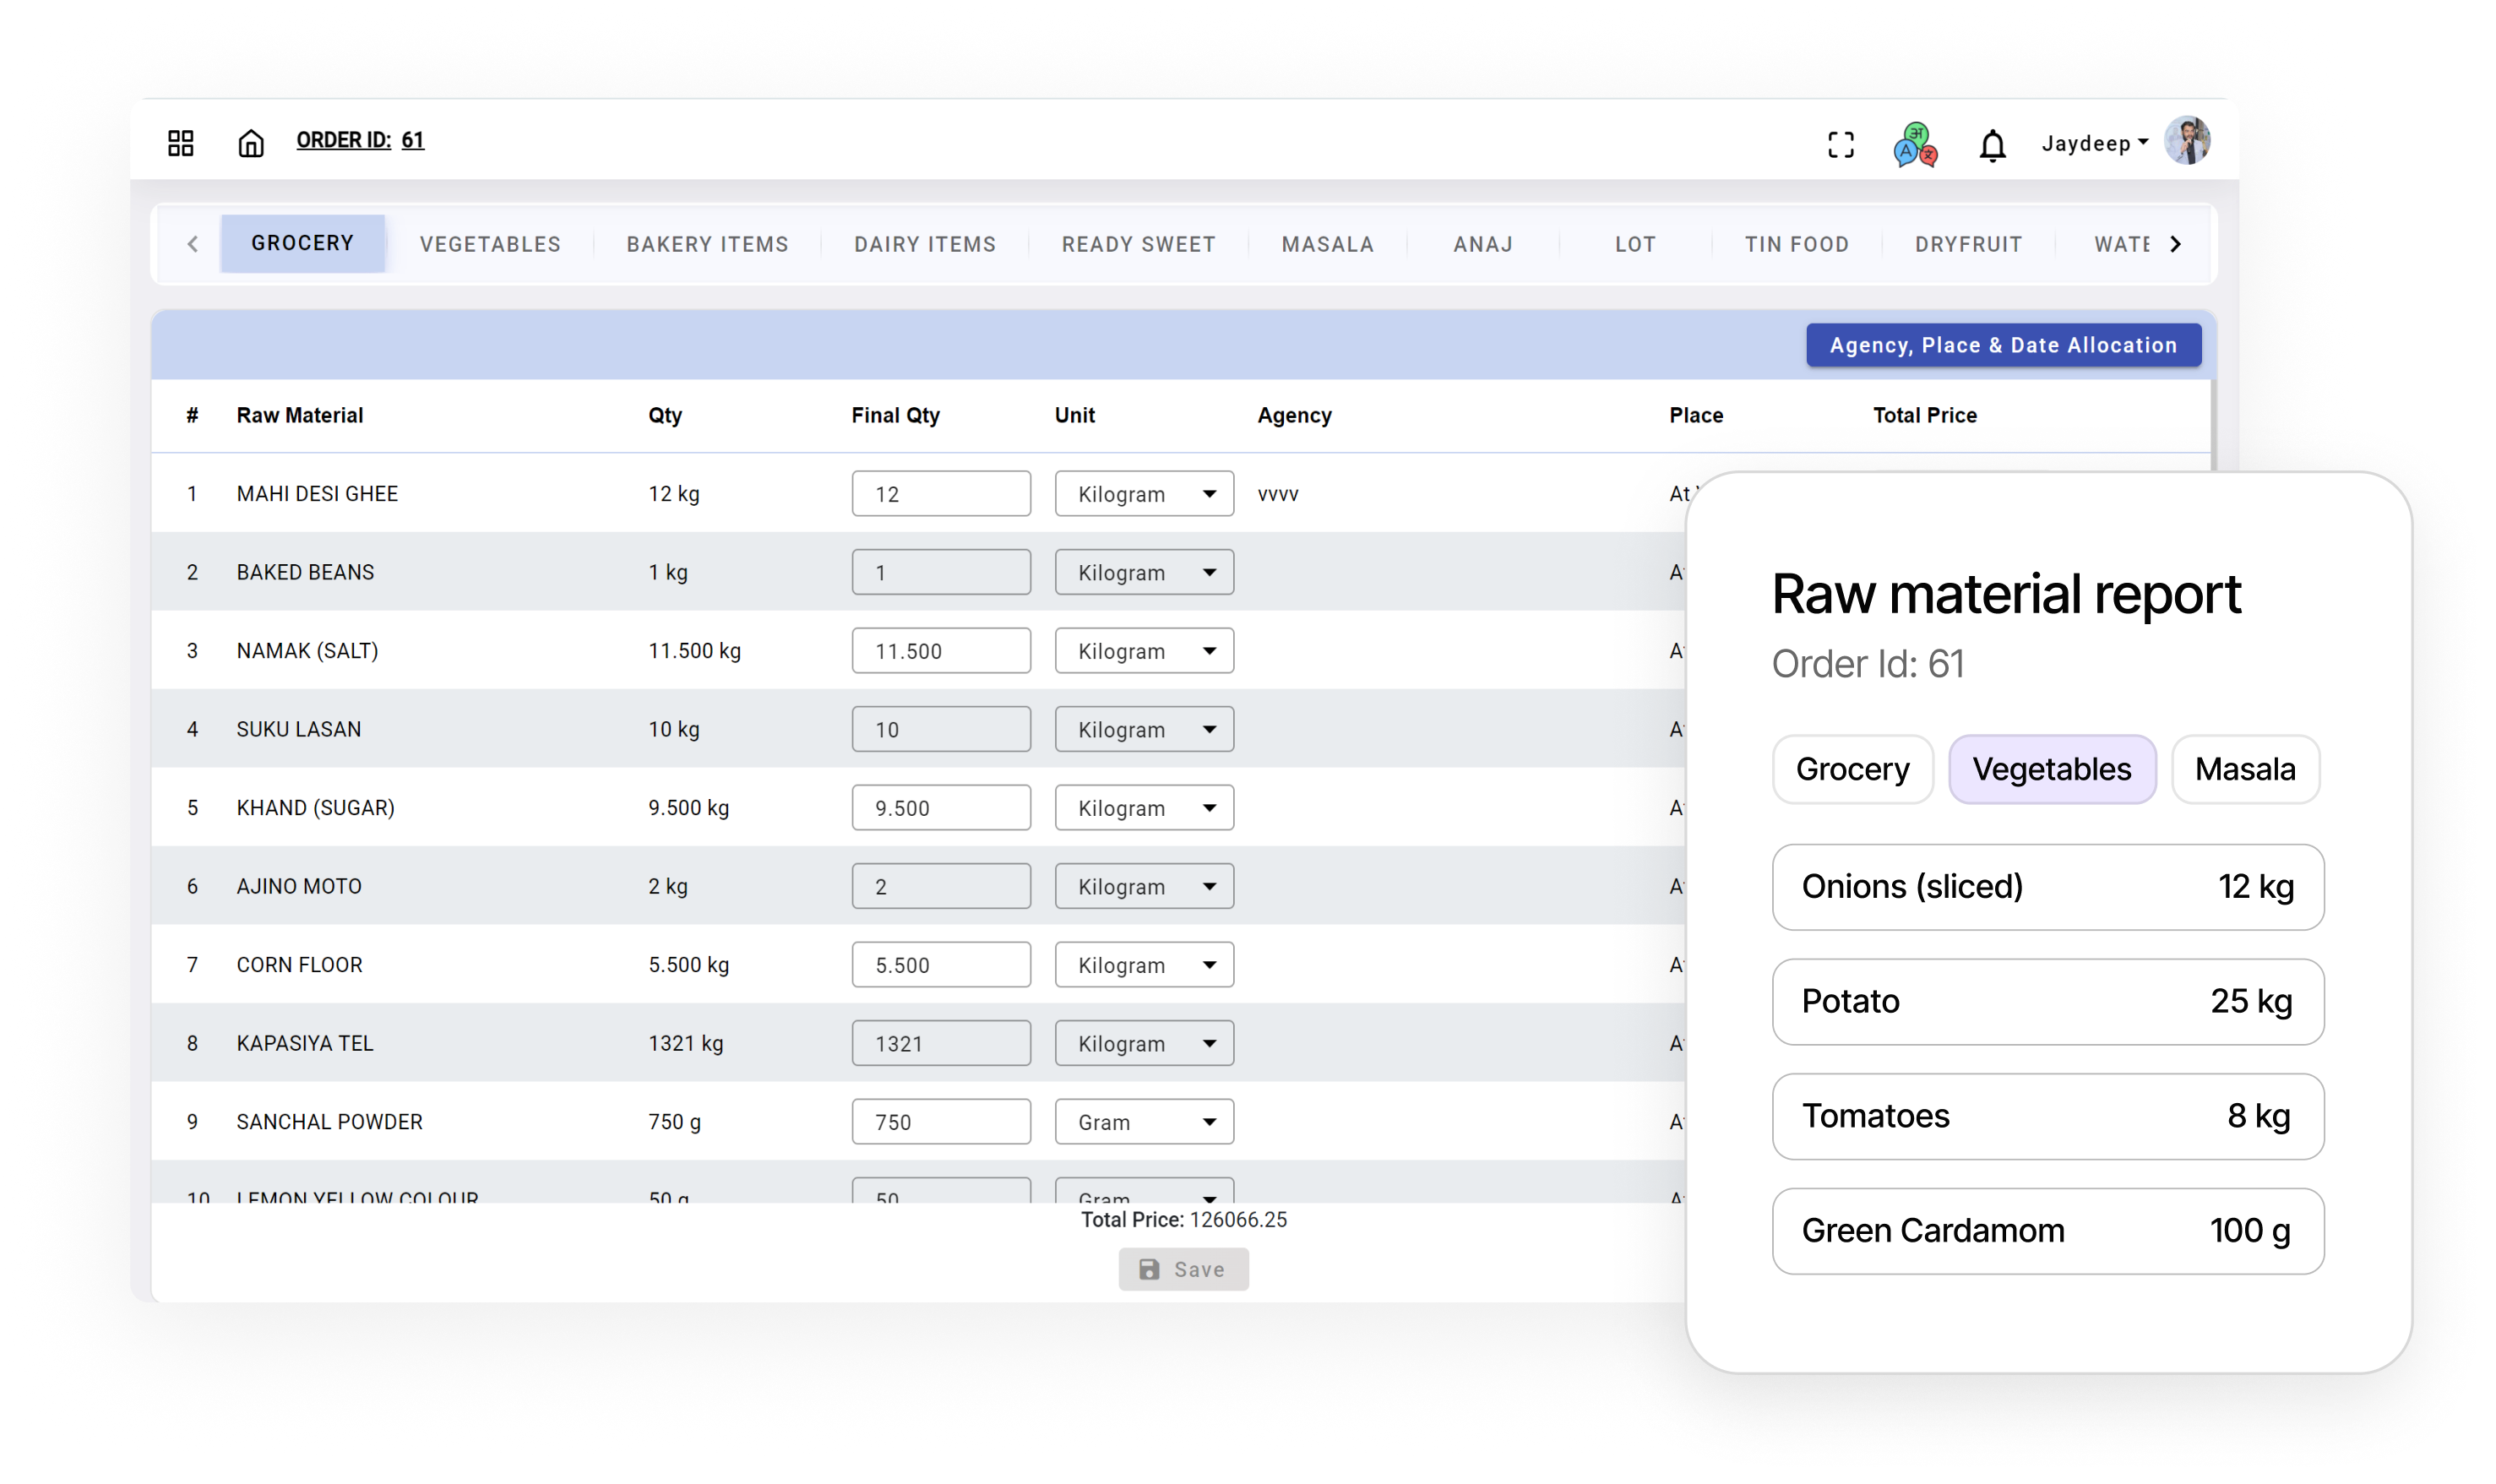Open ORDER ID: 61 link

(360, 139)
